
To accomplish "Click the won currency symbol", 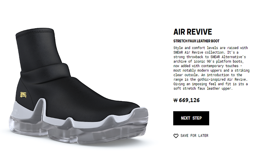I will click(x=175, y=100).
